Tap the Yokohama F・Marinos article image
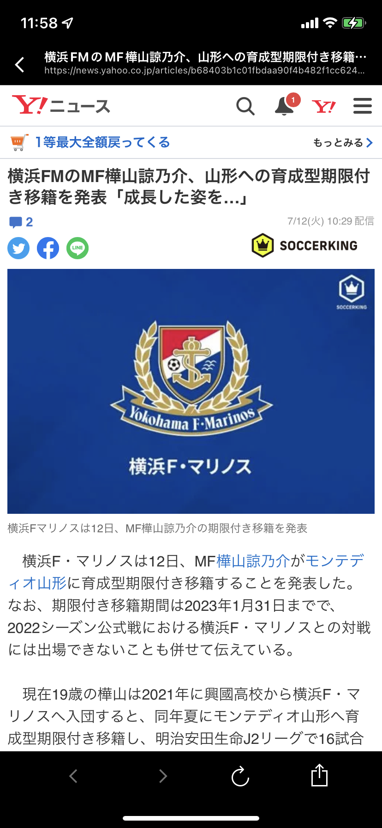 191,391
